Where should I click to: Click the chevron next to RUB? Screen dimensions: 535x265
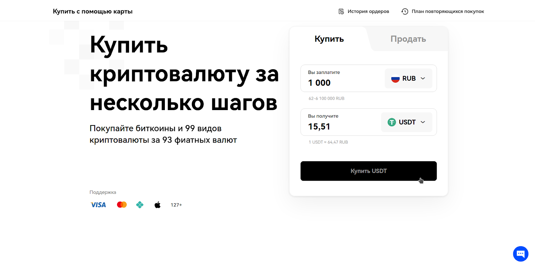[x=423, y=78]
